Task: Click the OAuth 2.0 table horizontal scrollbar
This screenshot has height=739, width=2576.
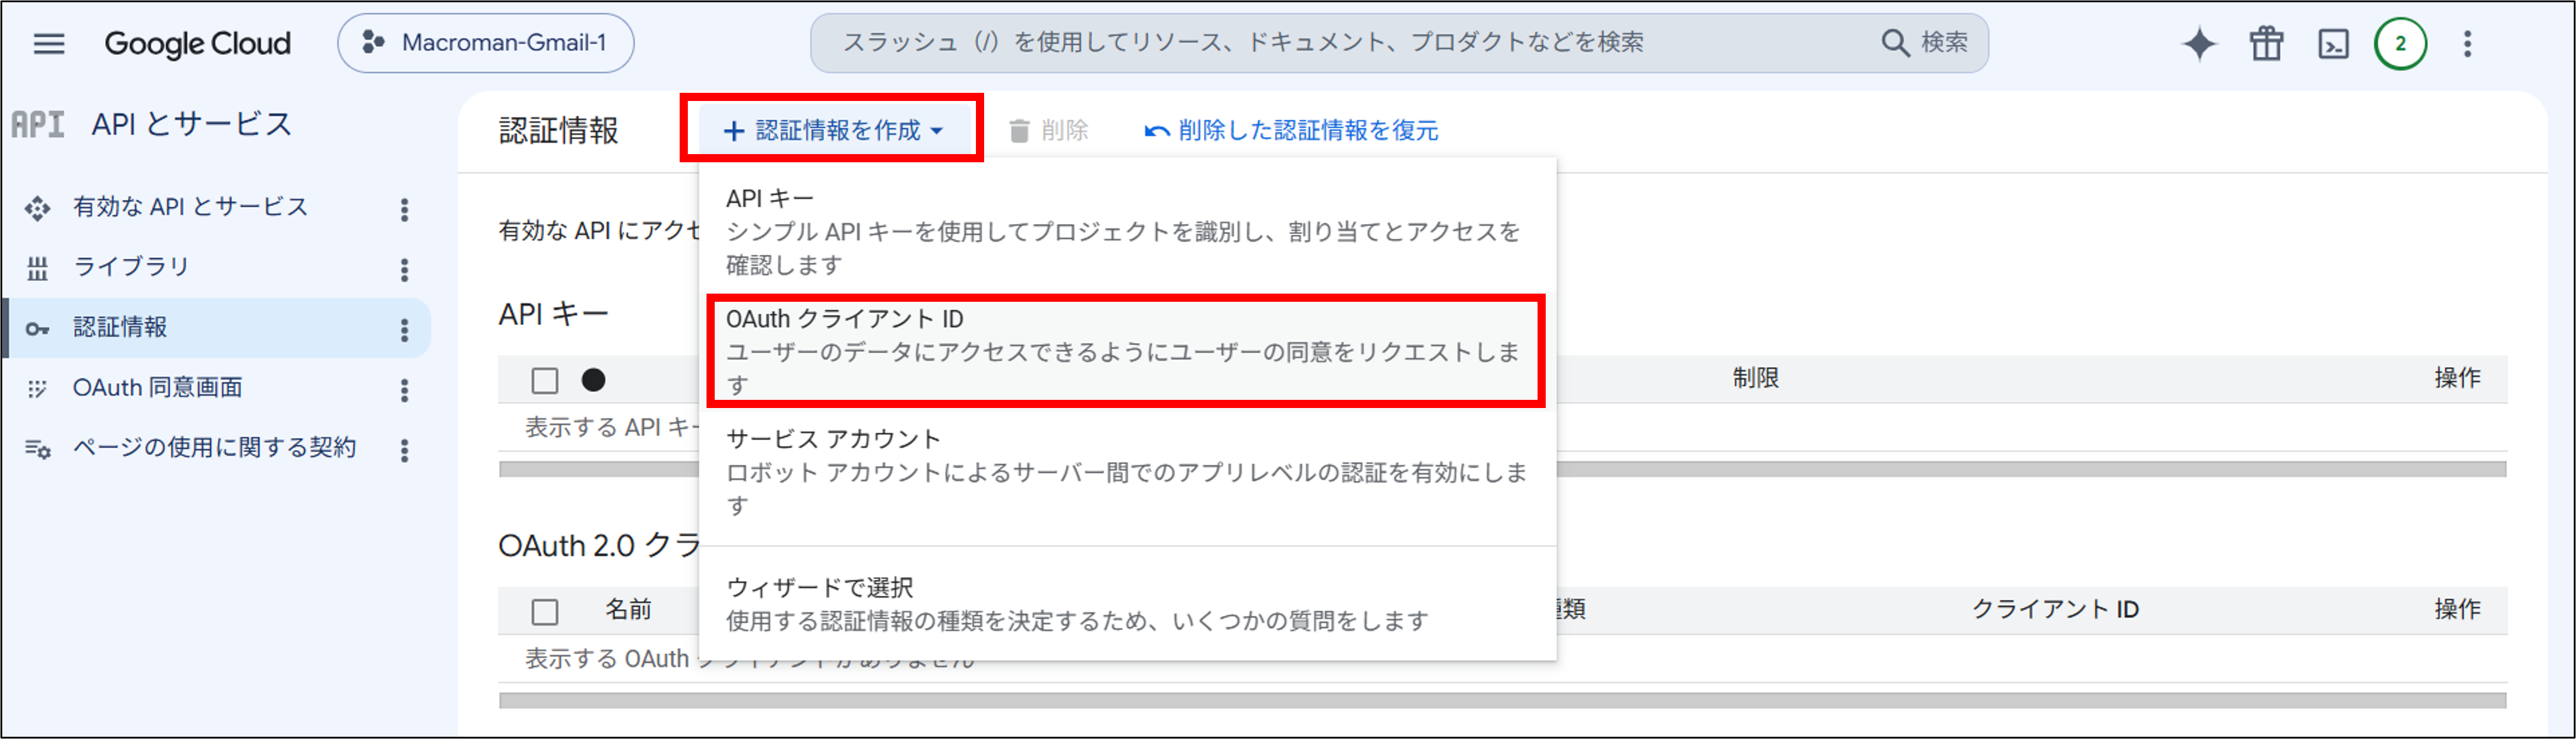Action: pos(1502,700)
